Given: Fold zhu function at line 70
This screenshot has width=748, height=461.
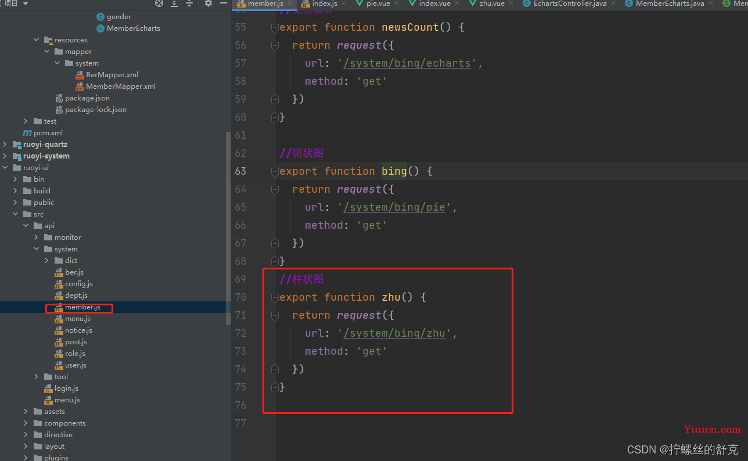Looking at the screenshot, I should [x=275, y=297].
